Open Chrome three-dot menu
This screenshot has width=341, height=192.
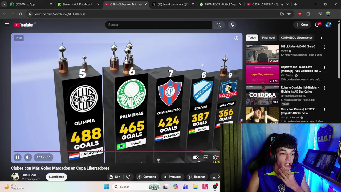pyautogui.click(x=336, y=14)
